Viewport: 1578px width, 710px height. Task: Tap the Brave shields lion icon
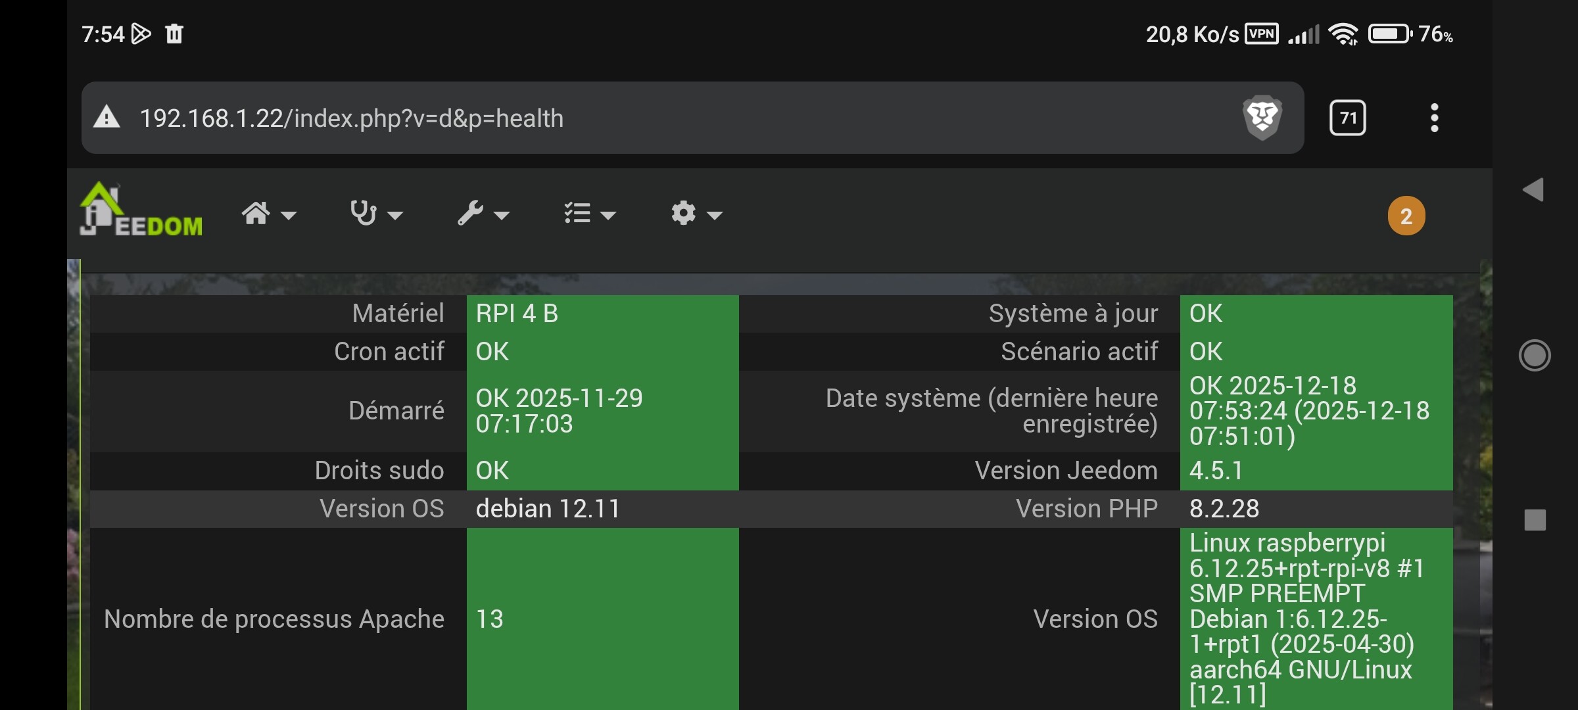pyautogui.click(x=1262, y=118)
